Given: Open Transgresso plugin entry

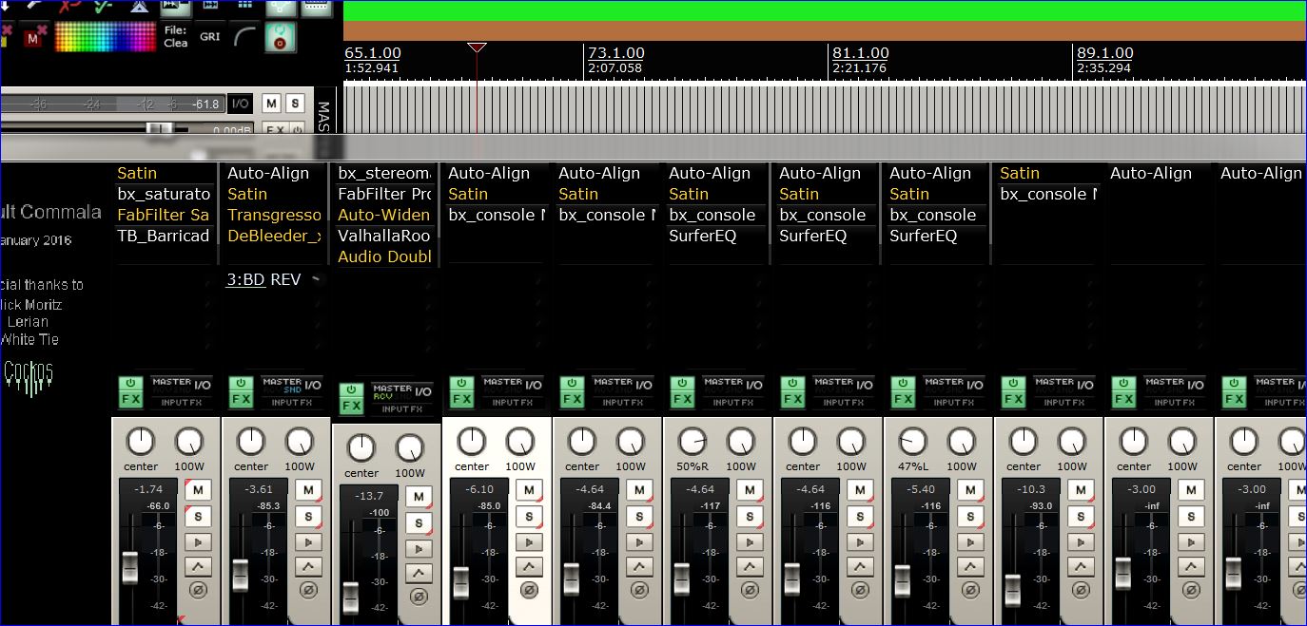Looking at the screenshot, I should (x=274, y=215).
